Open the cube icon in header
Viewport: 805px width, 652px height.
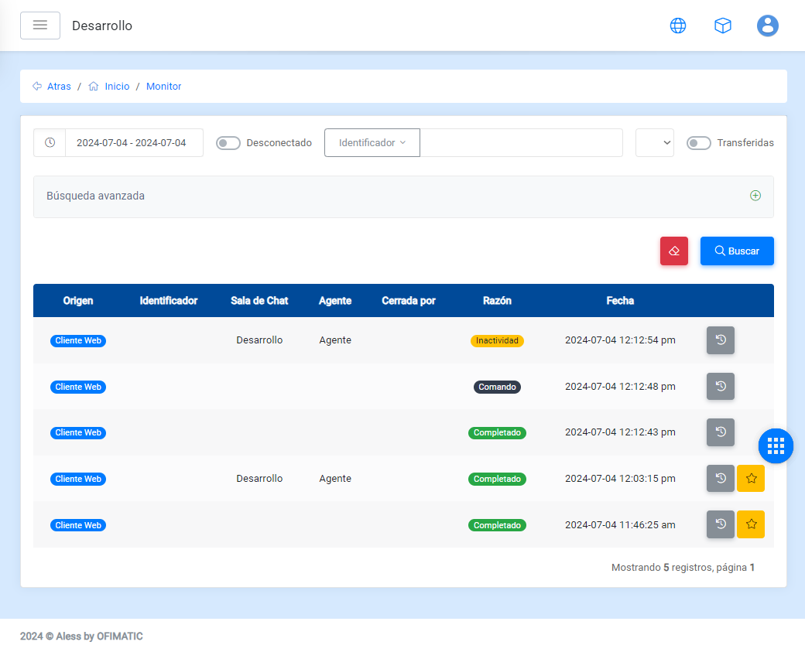point(722,26)
